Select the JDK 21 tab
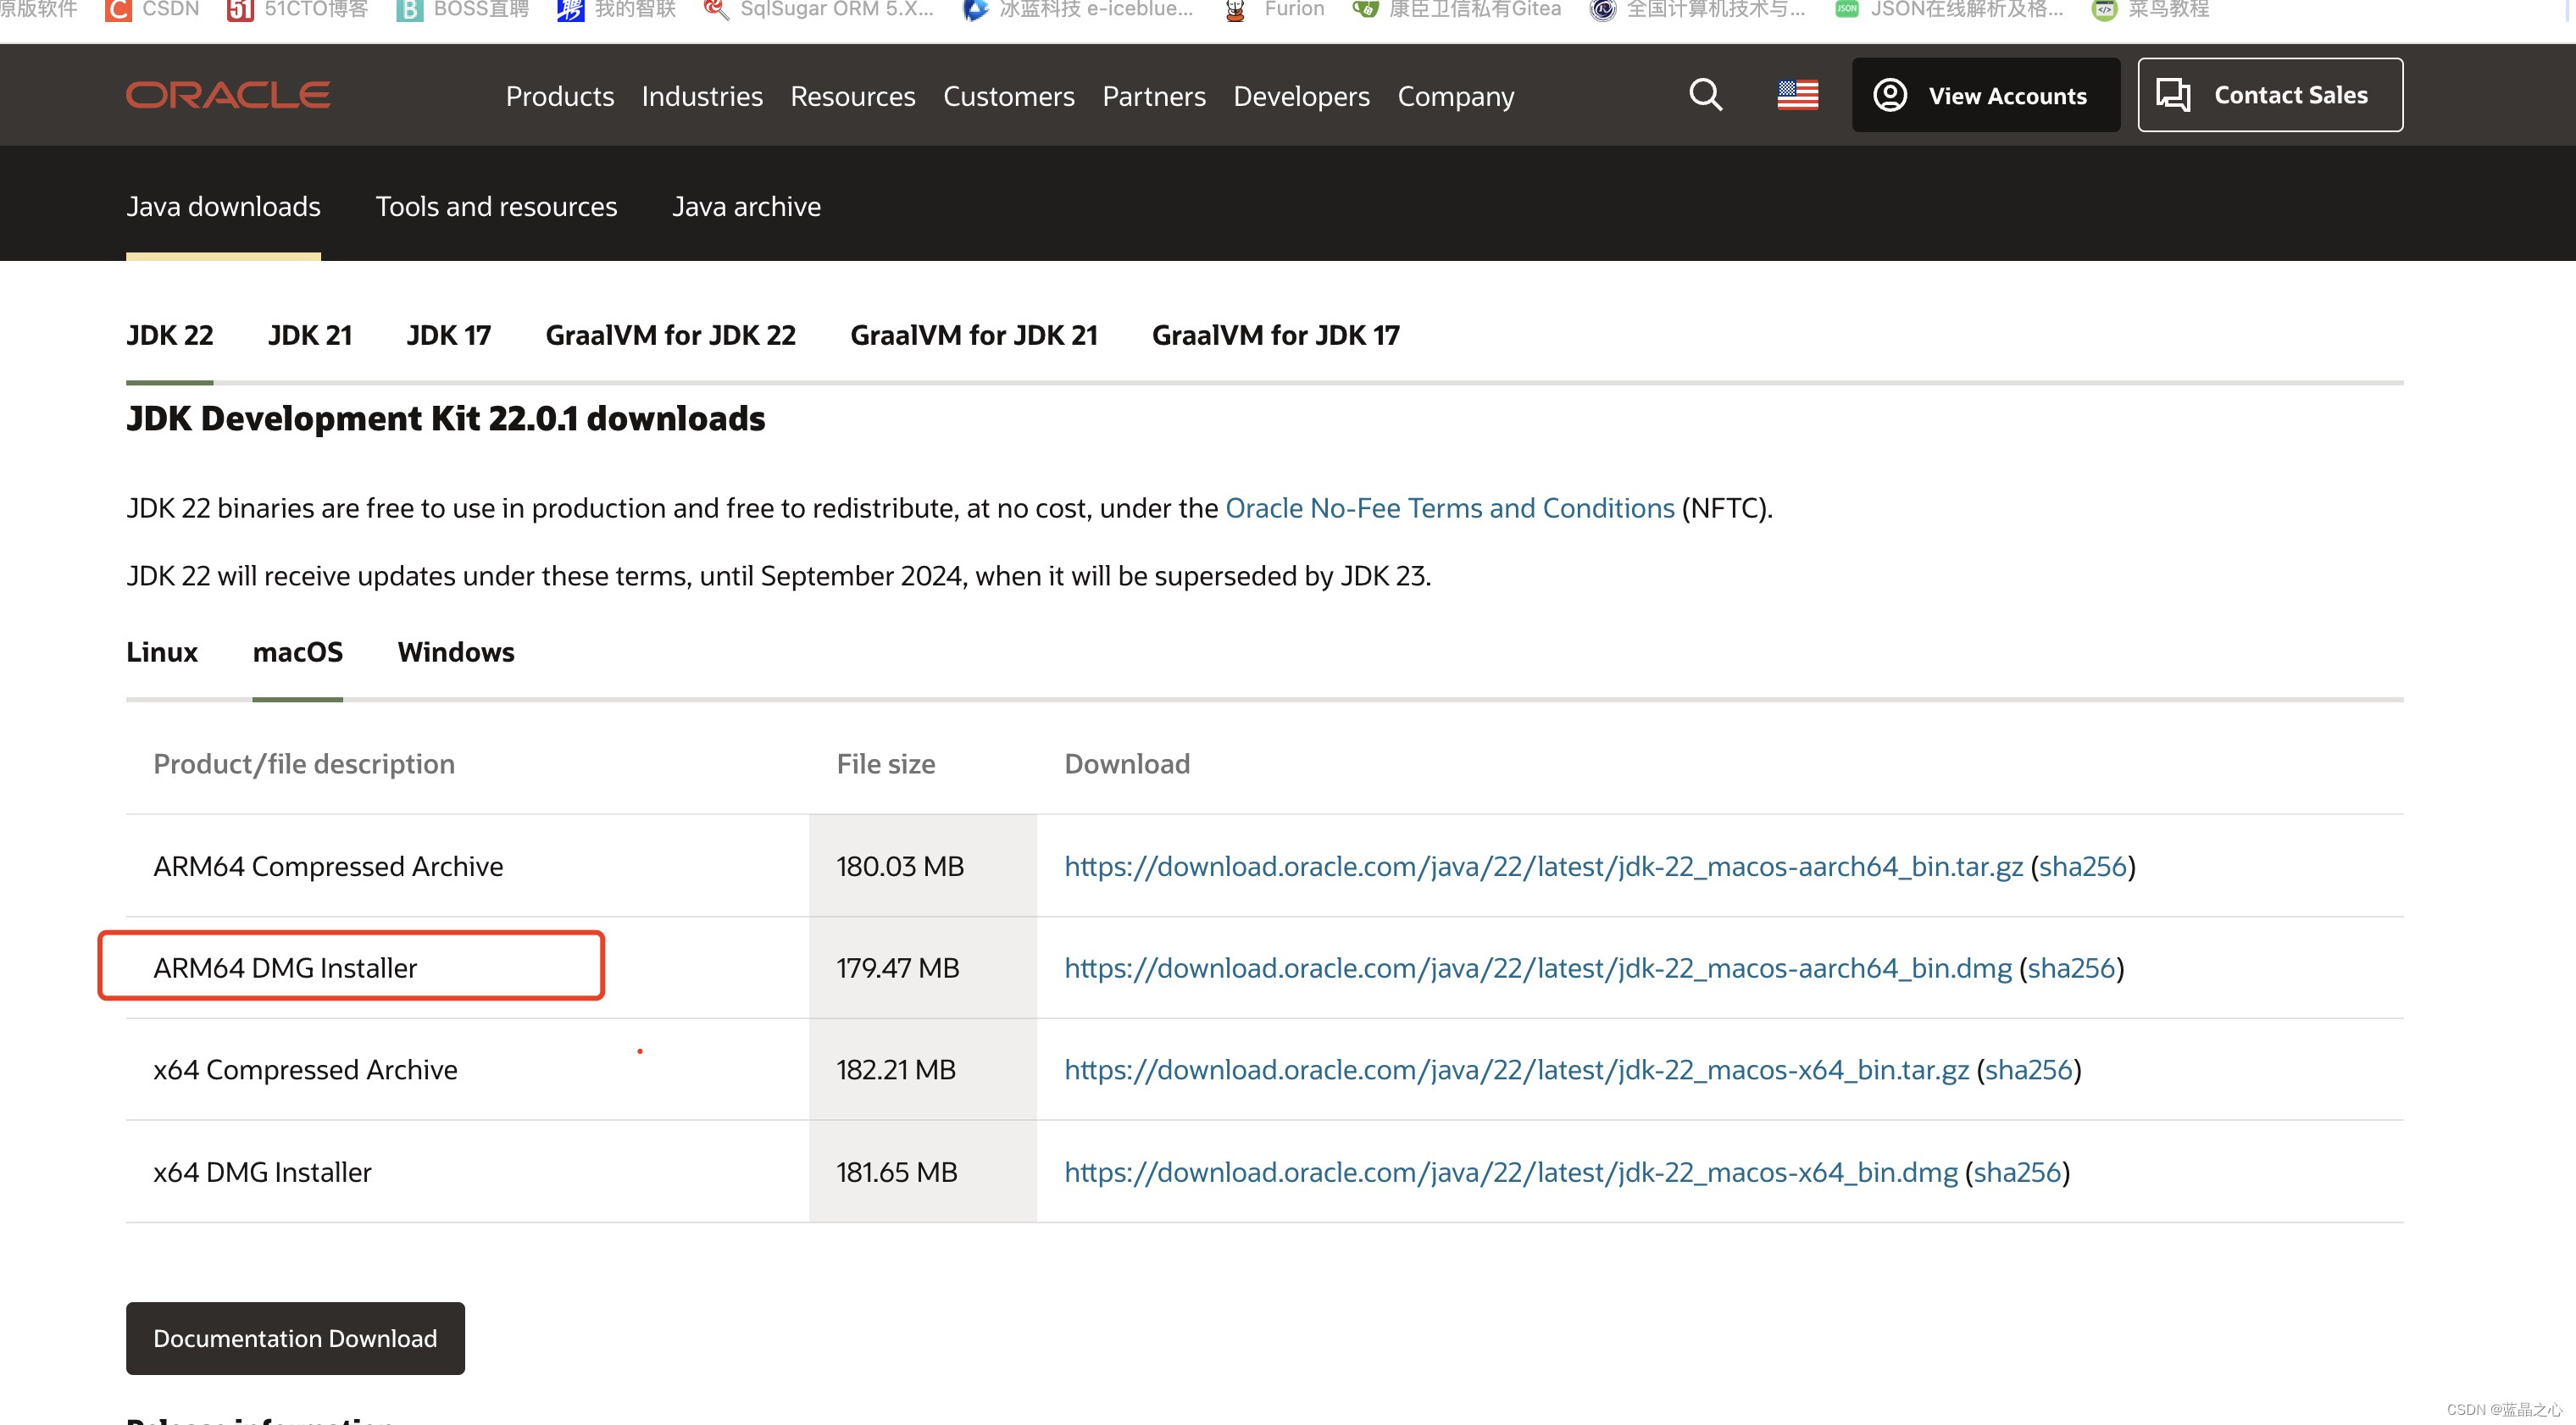The width and height of the screenshot is (2576, 1425). [x=310, y=335]
